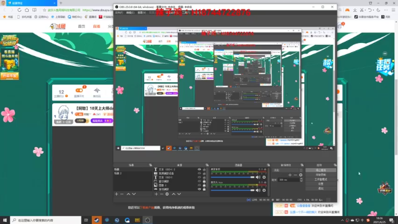
Task: Unlock the 窗口捕获 source
Action: click(204, 181)
